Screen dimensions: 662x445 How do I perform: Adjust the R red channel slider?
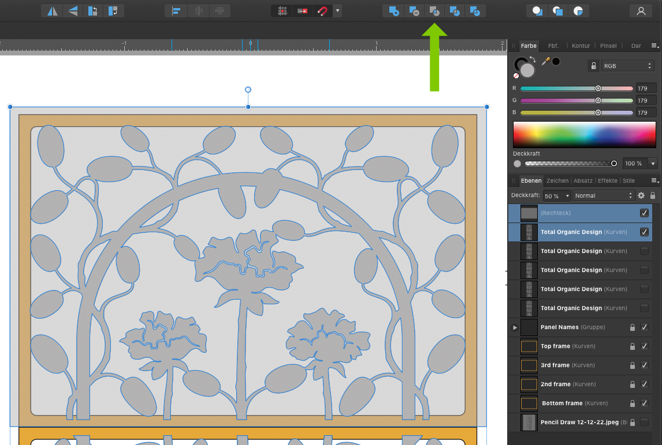[577, 89]
